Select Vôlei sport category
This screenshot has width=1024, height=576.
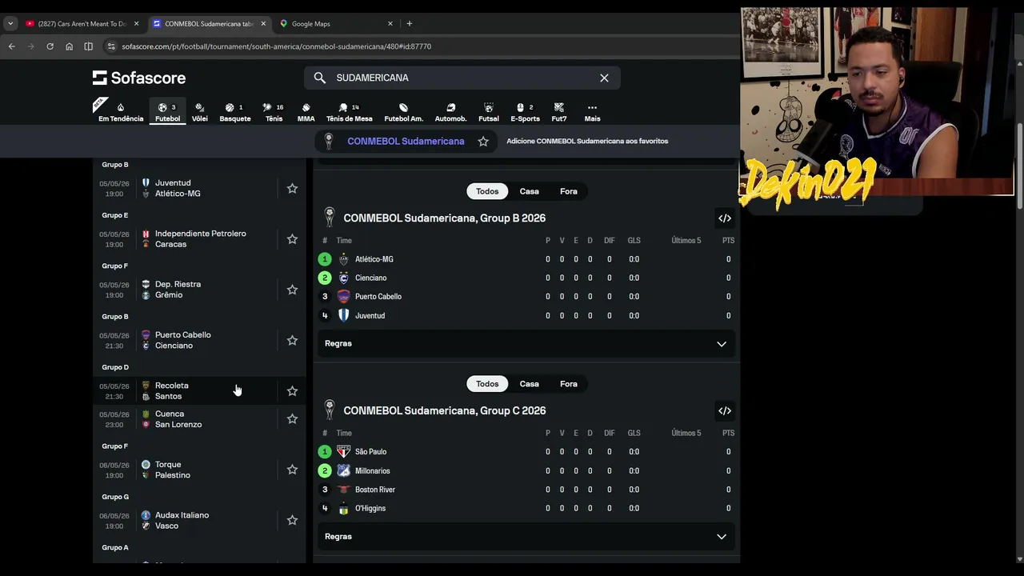(x=200, y=112)
